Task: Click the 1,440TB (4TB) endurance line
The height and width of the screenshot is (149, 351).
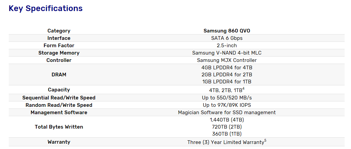Action: [227, 120]
